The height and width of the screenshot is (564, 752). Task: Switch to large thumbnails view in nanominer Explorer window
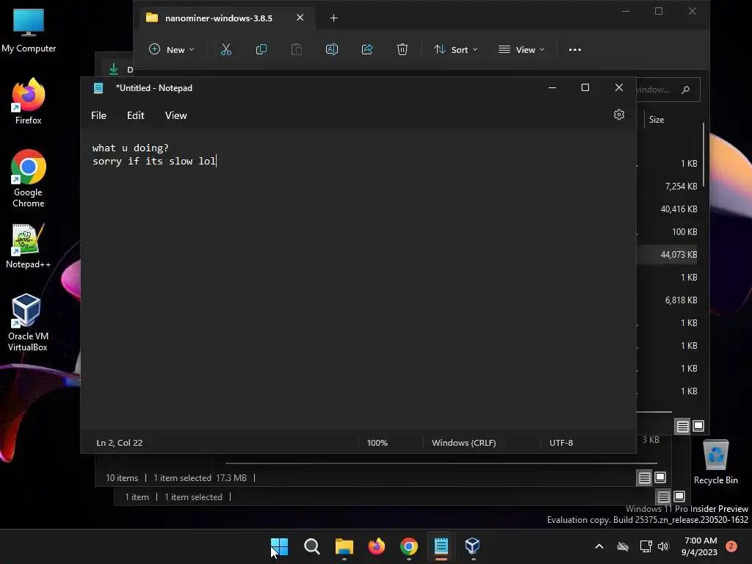point(698,425)
